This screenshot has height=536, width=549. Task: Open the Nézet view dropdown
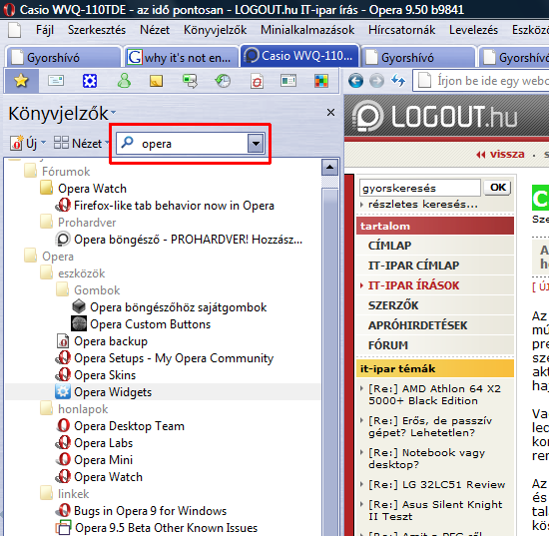point(81,143)
